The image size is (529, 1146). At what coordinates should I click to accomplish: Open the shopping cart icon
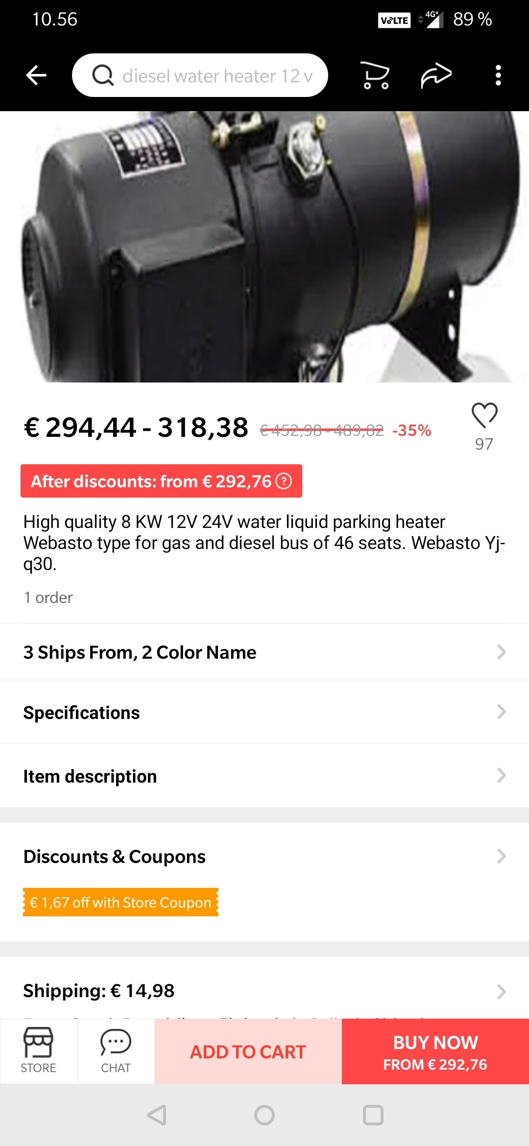tap(375, 75)
